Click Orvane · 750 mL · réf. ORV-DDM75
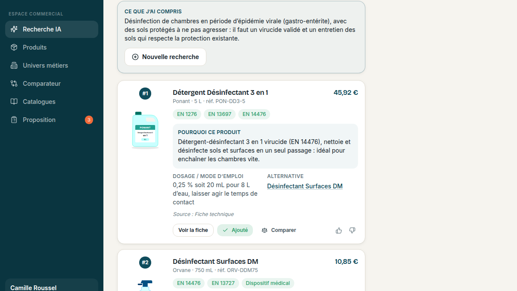The width and height of the screenshot is (517, 291). tap(215, 270)
